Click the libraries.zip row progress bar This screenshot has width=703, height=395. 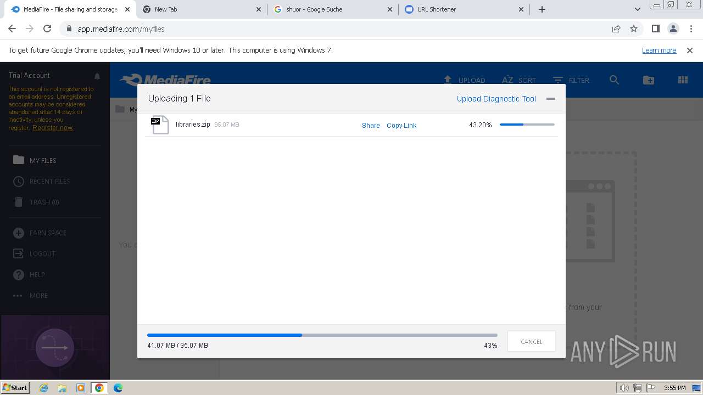527,125
